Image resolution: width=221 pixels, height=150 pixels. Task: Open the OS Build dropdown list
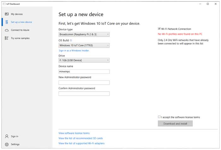(x=84, y=45)
